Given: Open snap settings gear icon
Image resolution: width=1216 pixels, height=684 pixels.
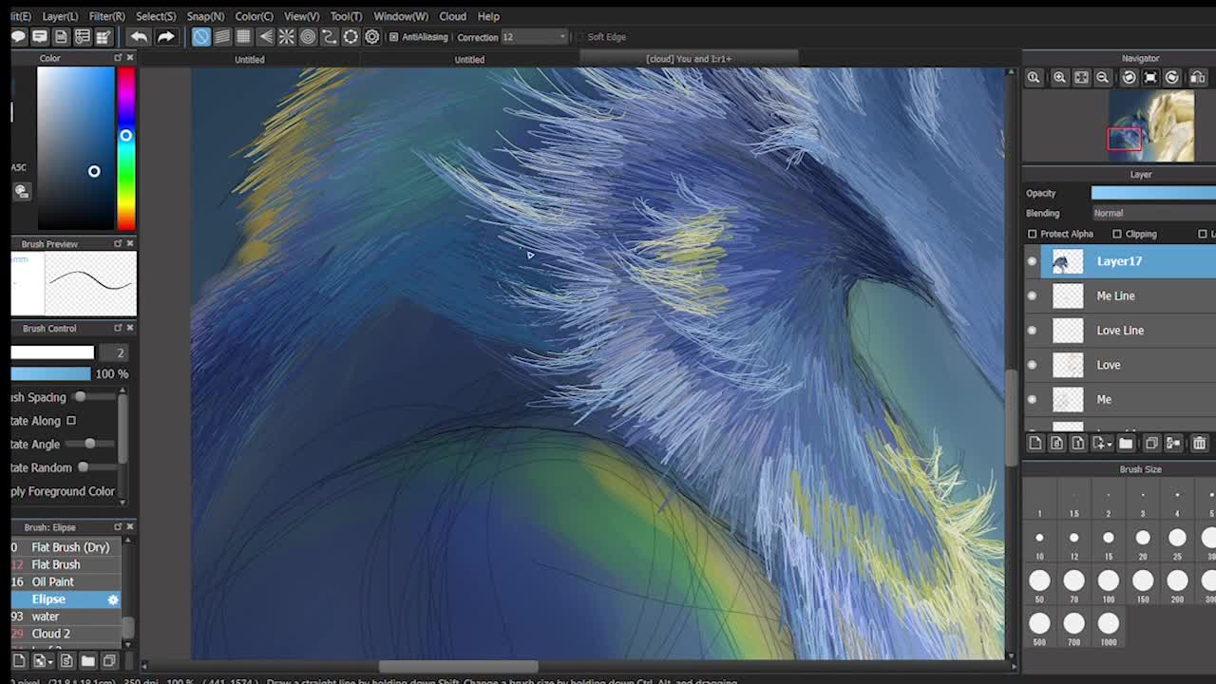Looking at the screenshot, I should point(372,37).
